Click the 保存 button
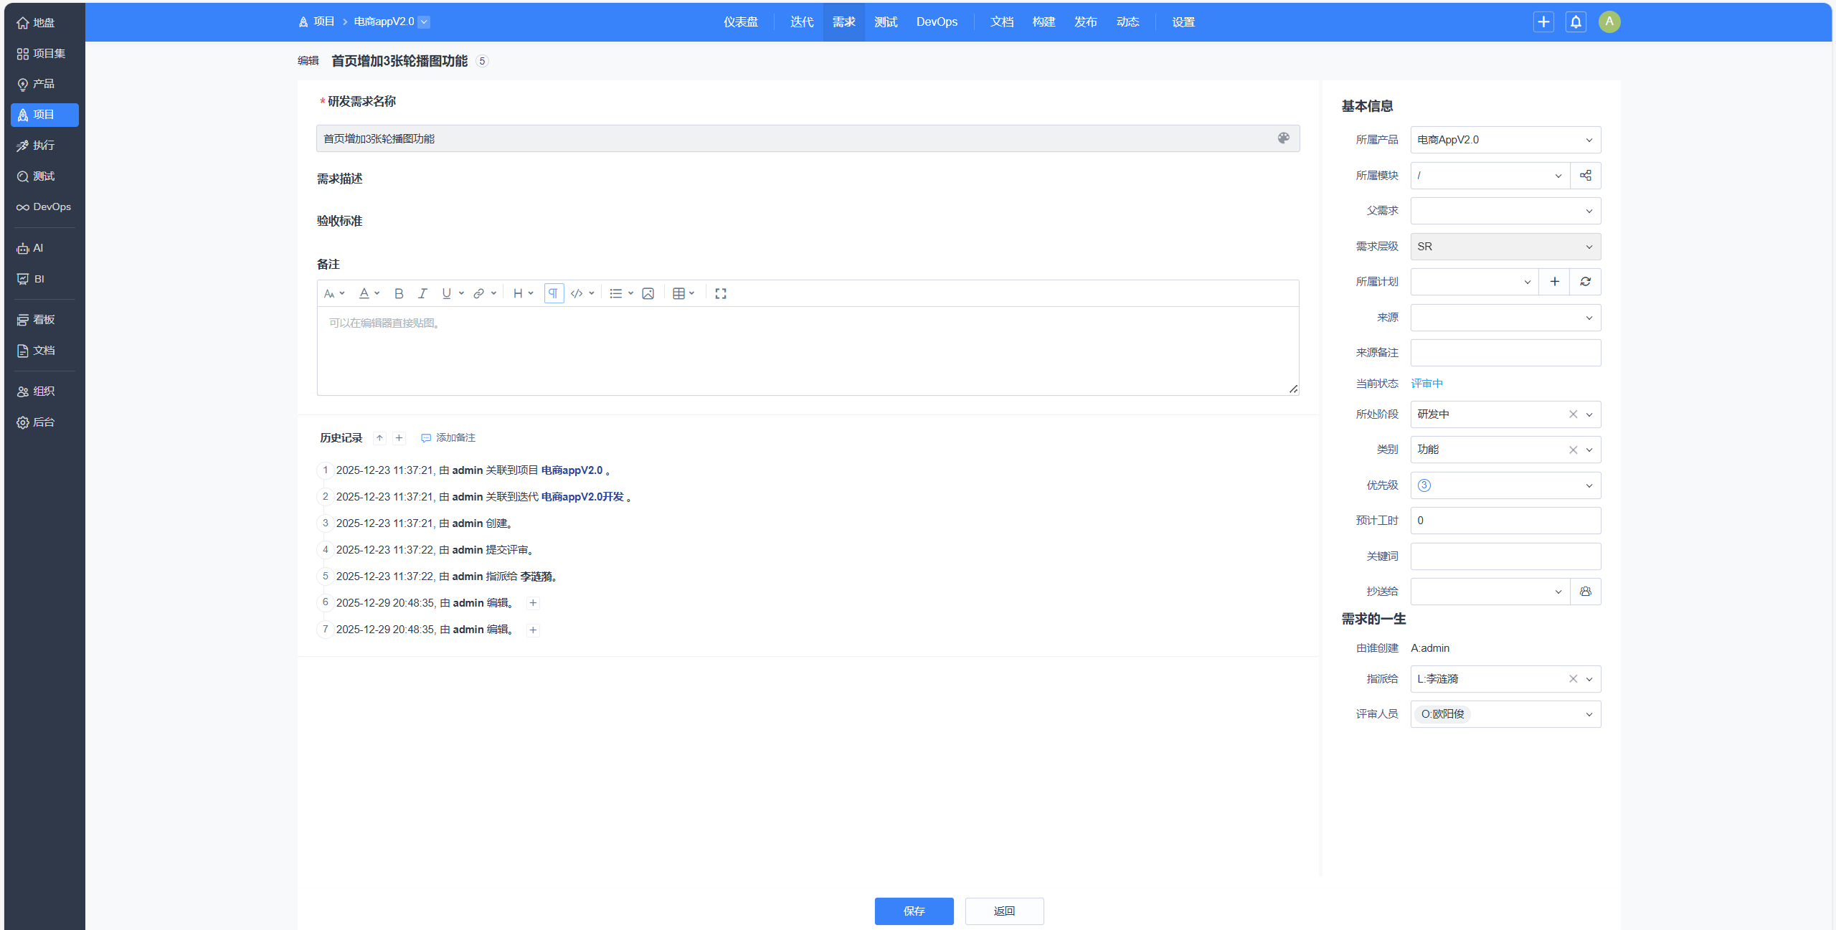 point(914,911)
